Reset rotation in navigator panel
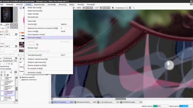Viewport: 193px width, 108px height. [17, 27]
